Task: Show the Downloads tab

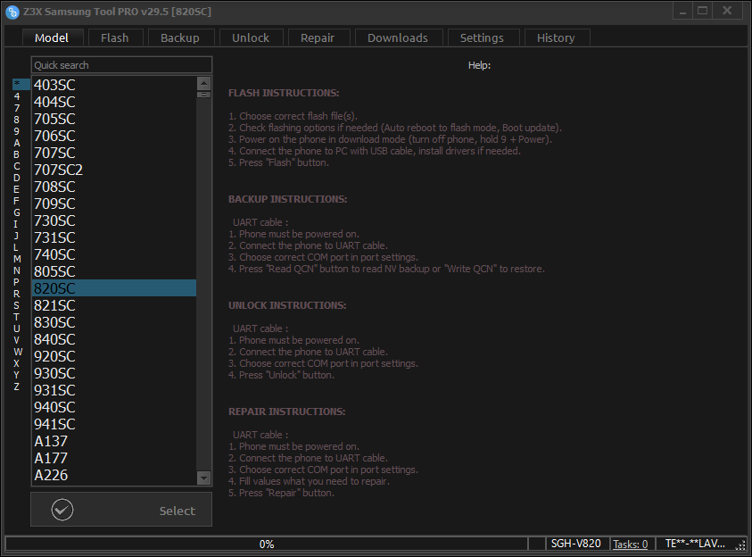Action: click(x=398, y=37)
